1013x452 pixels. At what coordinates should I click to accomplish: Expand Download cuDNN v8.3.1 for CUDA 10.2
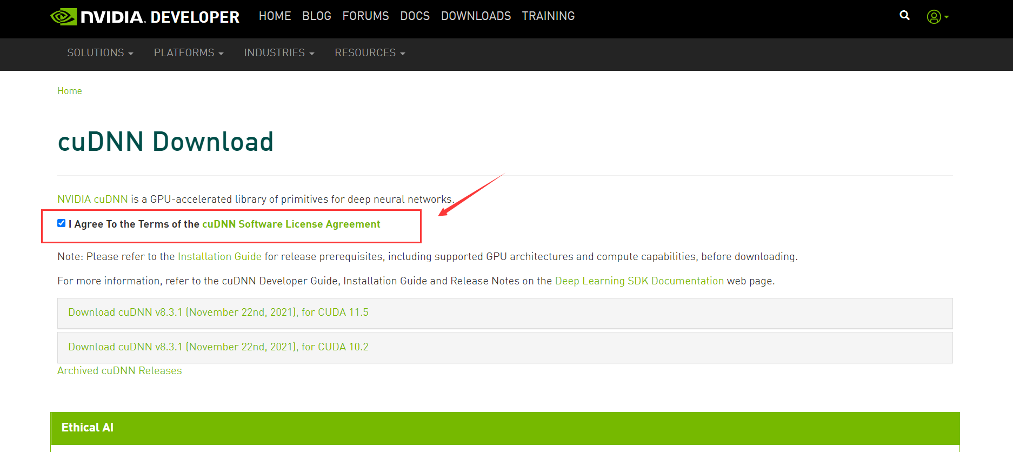point(505,348)
